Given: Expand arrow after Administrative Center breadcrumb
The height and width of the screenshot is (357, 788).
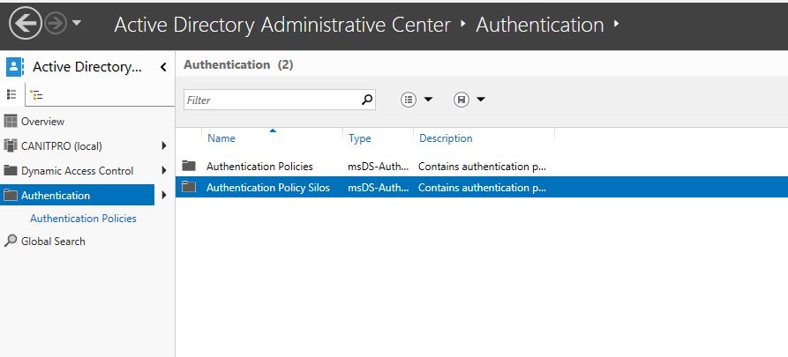Looking at the screenshot, I should click(463, 24).
